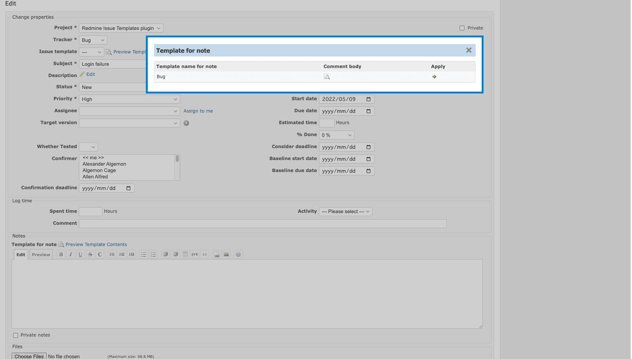The height and width of the screenshot is (359, 632).
Task: Check the Private notes checkbox
Action: [16, 335]
